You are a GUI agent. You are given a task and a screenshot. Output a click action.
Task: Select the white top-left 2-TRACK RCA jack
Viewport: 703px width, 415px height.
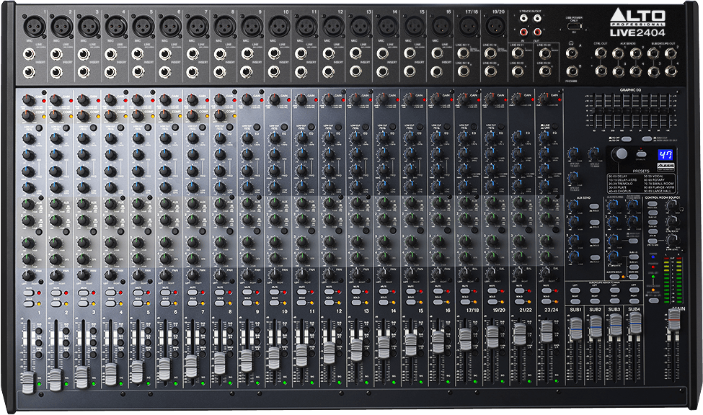coord(523,19)
